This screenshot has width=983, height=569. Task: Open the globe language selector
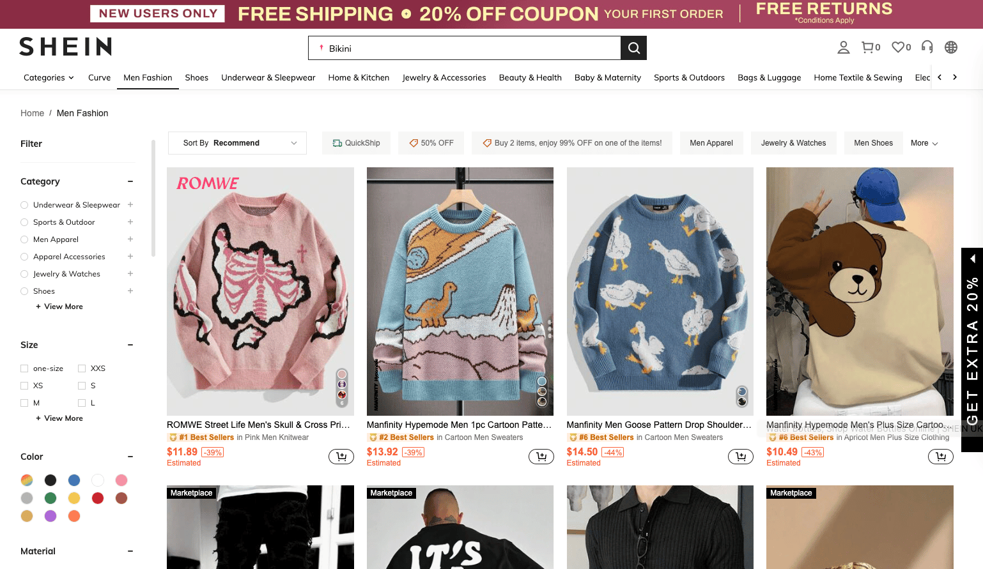click(x=951, y=47)
